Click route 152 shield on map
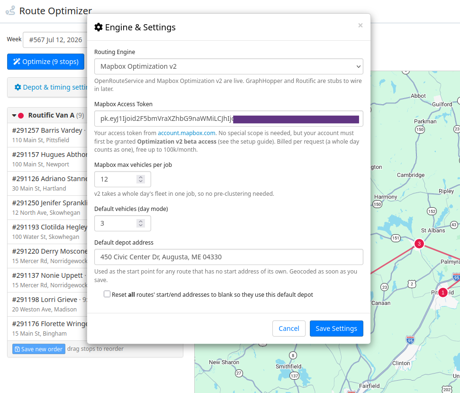This screenshot has width=460, height=393. click(x=432, y=211)
